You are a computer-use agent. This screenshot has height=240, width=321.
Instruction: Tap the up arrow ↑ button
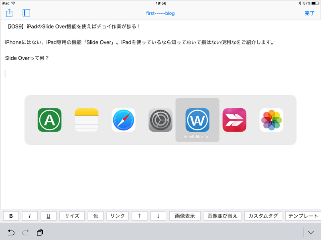pos(139,216)
